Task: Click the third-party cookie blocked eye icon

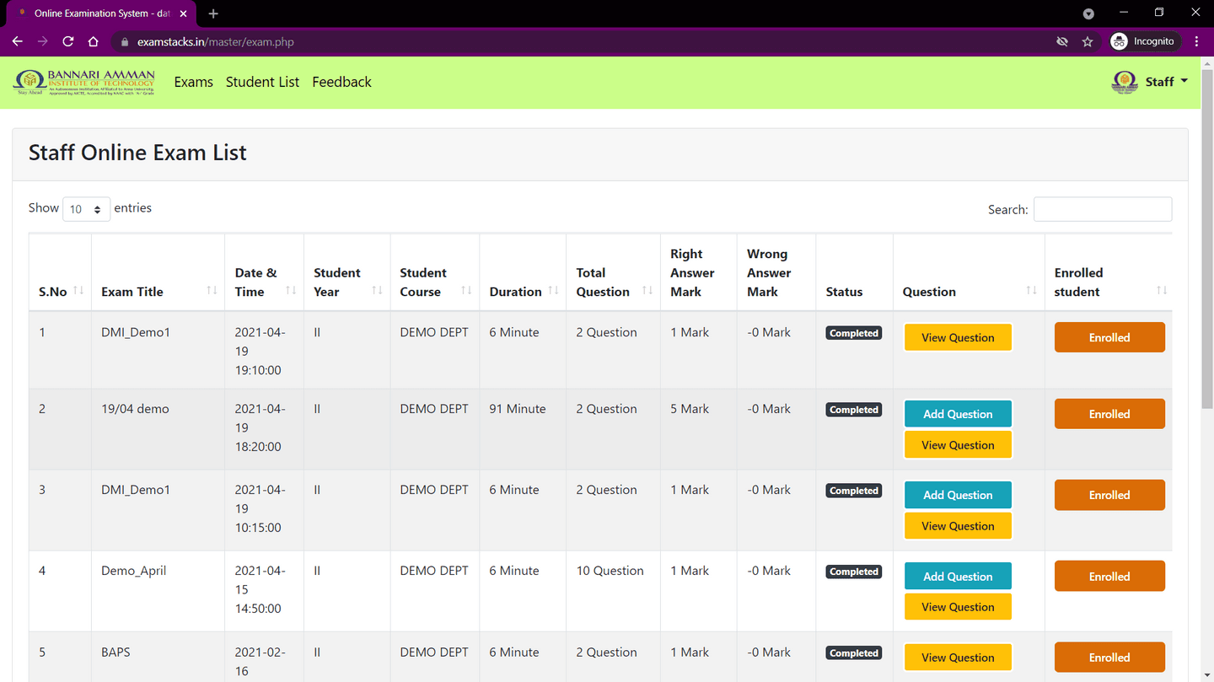Action: point(1062,41)
